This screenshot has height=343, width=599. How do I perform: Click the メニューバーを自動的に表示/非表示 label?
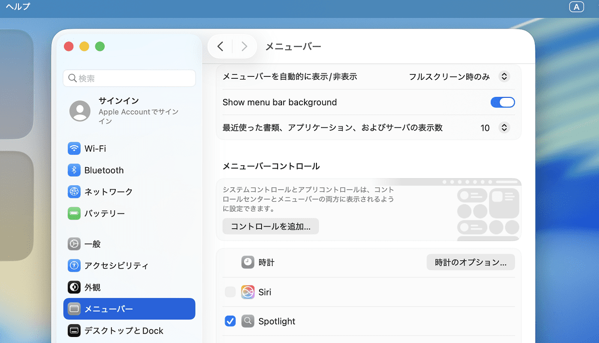pos(290,77)
